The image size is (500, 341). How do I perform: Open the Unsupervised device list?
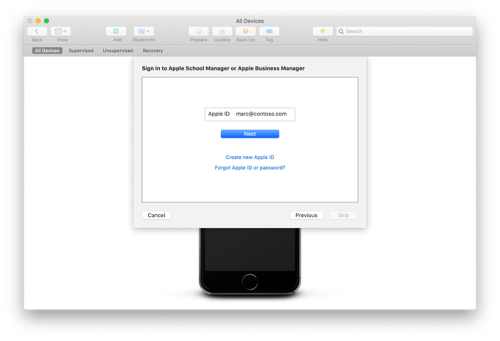click(117, 50)
